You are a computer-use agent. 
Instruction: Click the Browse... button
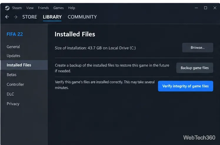pos(198,48)
